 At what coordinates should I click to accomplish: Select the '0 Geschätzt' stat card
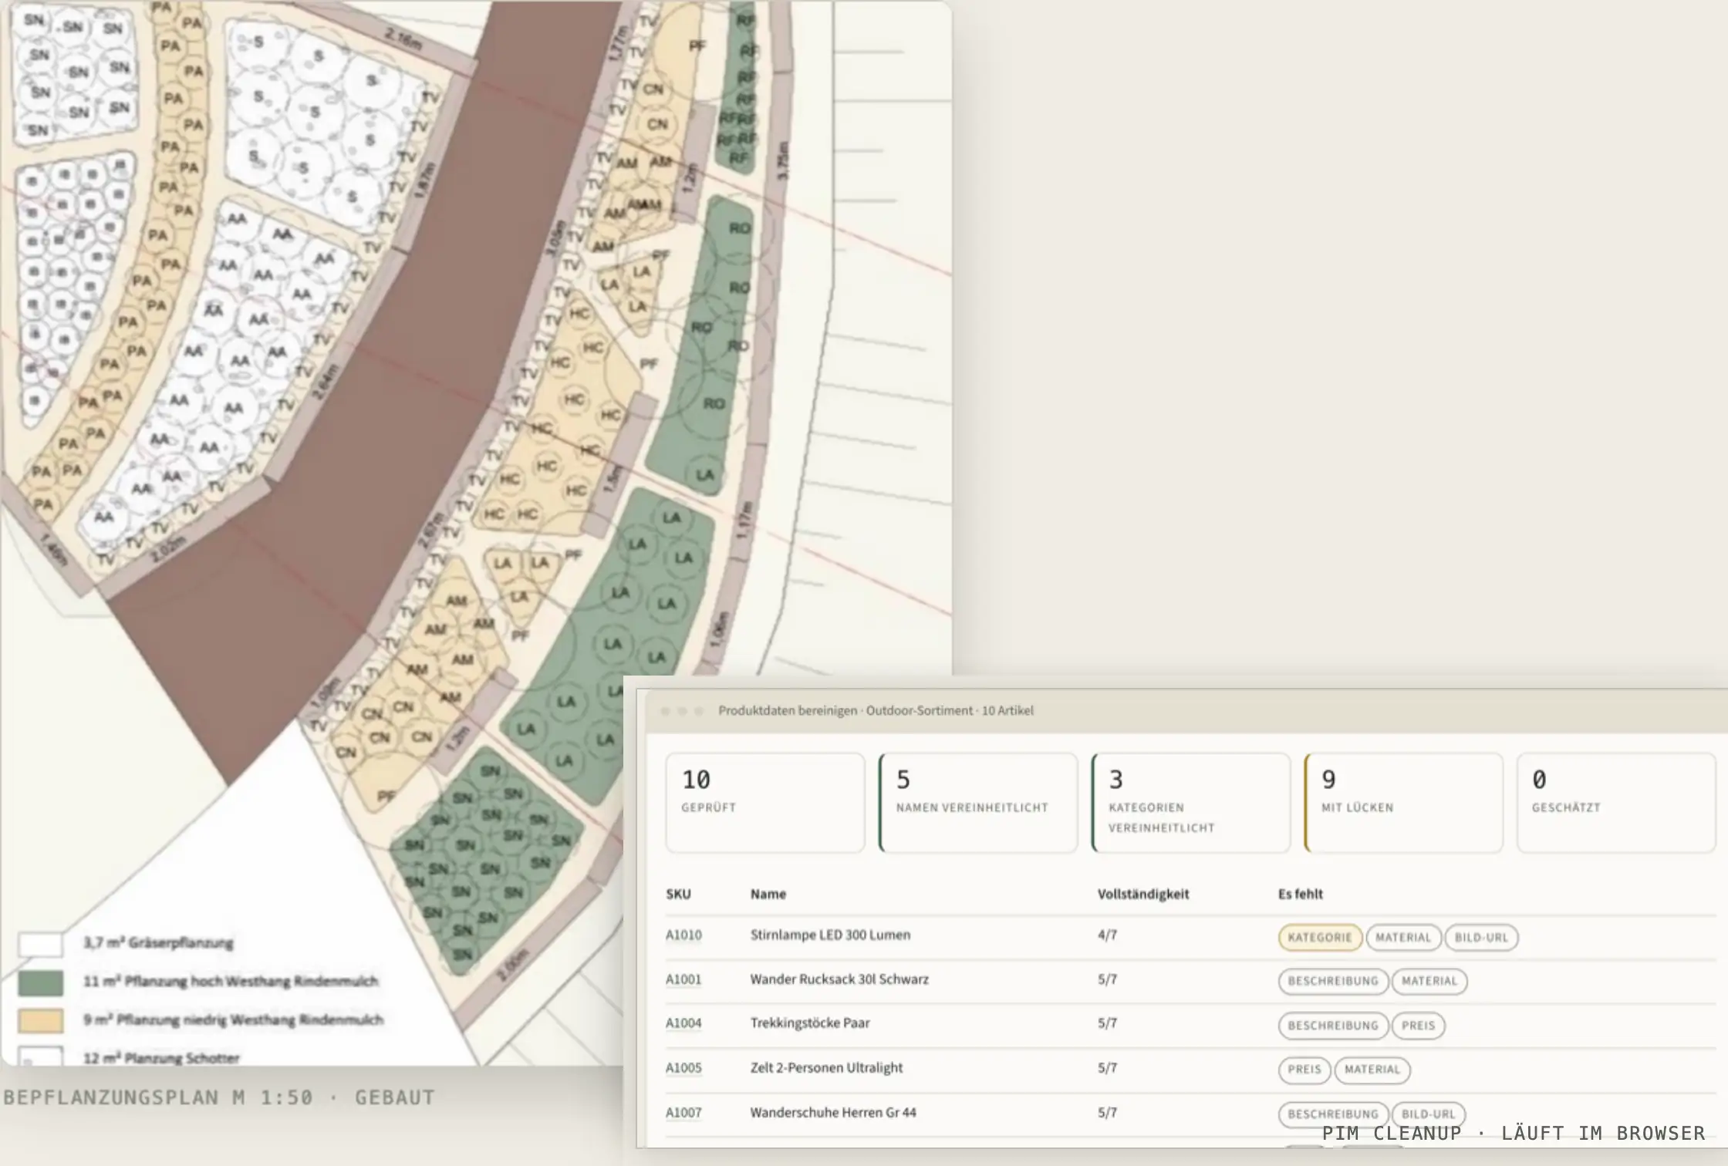pyautogui.click(x=1616, y=803)
